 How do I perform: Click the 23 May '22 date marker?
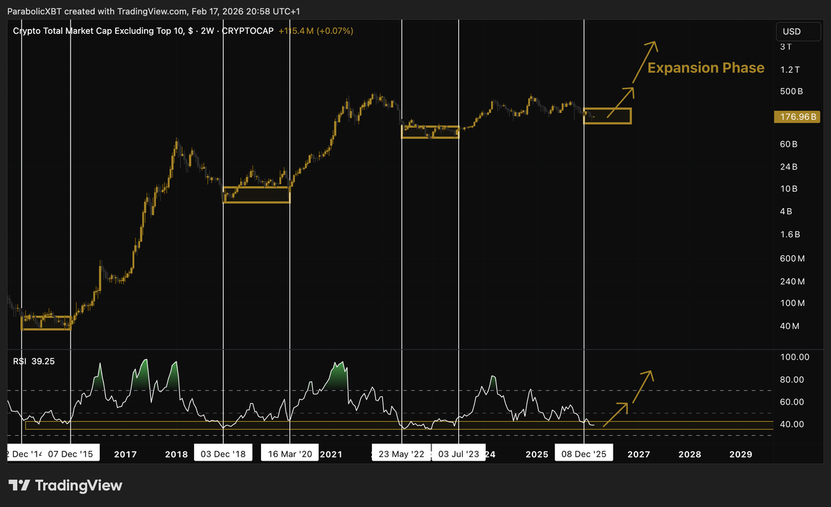(x=402, y=452)
